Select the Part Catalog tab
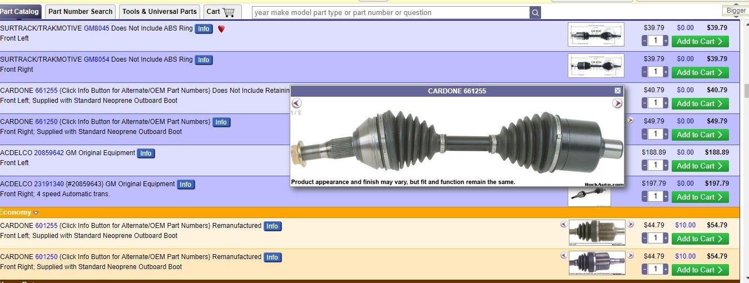Image resolution: width=749 pixels, height=283 pixels. [20, 12]
